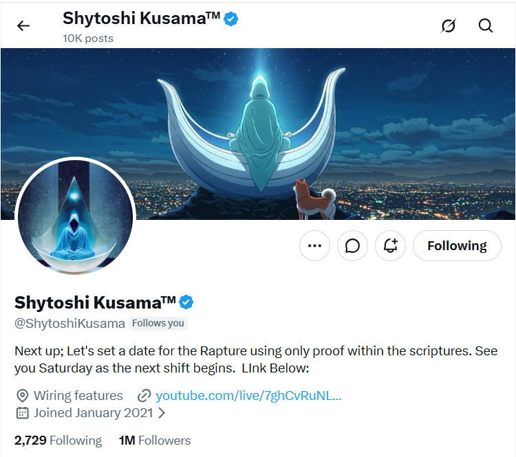This screenshot has width=516, height=457.
Task: Click the calendar icon beside Joined date
Action: (22, 413)
